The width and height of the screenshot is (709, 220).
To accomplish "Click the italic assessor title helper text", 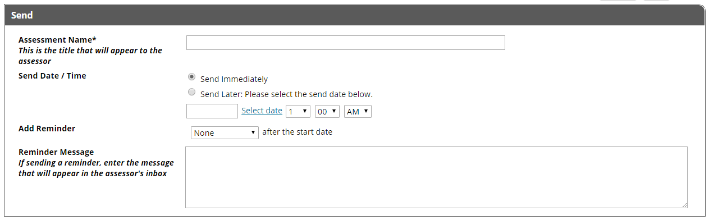I will [x=90, y=56].
